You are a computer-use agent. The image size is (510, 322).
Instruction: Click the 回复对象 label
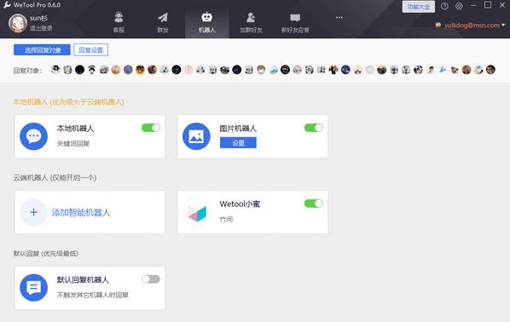tap(27, 71)
